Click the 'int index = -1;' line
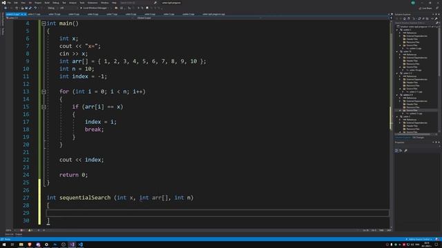Image resolution: width=442 pixels, height=248 pixels. (83, 76)
